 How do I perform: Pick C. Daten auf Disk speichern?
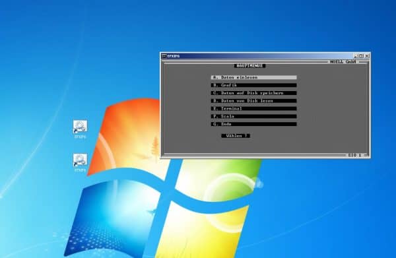coord(254,93)
